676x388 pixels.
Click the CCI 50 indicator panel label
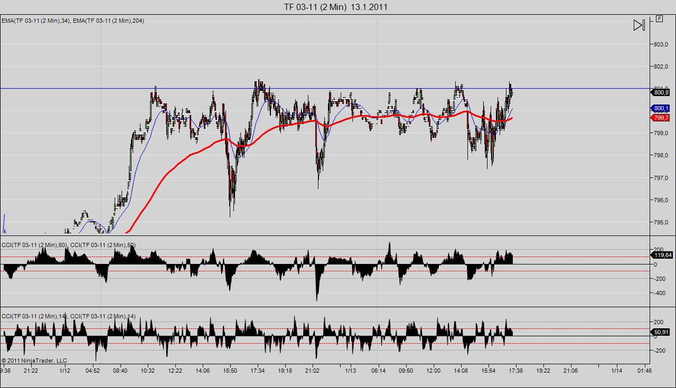(69, 245)
